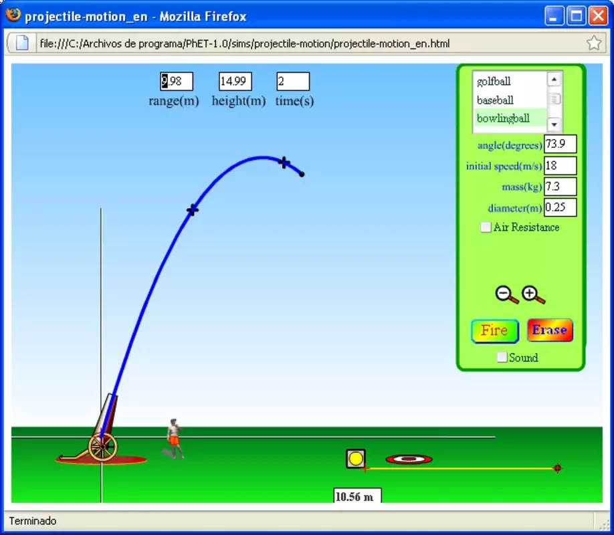Click the second plus marker near the peak
This screenshot has height=535, width=614.
(284, 162)
